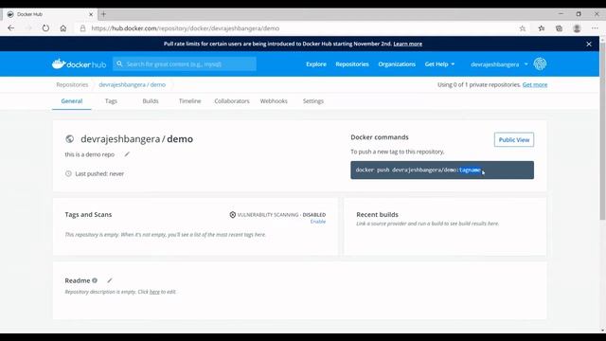The height and width of the screenshot is (341, 606).
Task: Click 'Last pushed: never' text
Action: (x=99, y=174)
